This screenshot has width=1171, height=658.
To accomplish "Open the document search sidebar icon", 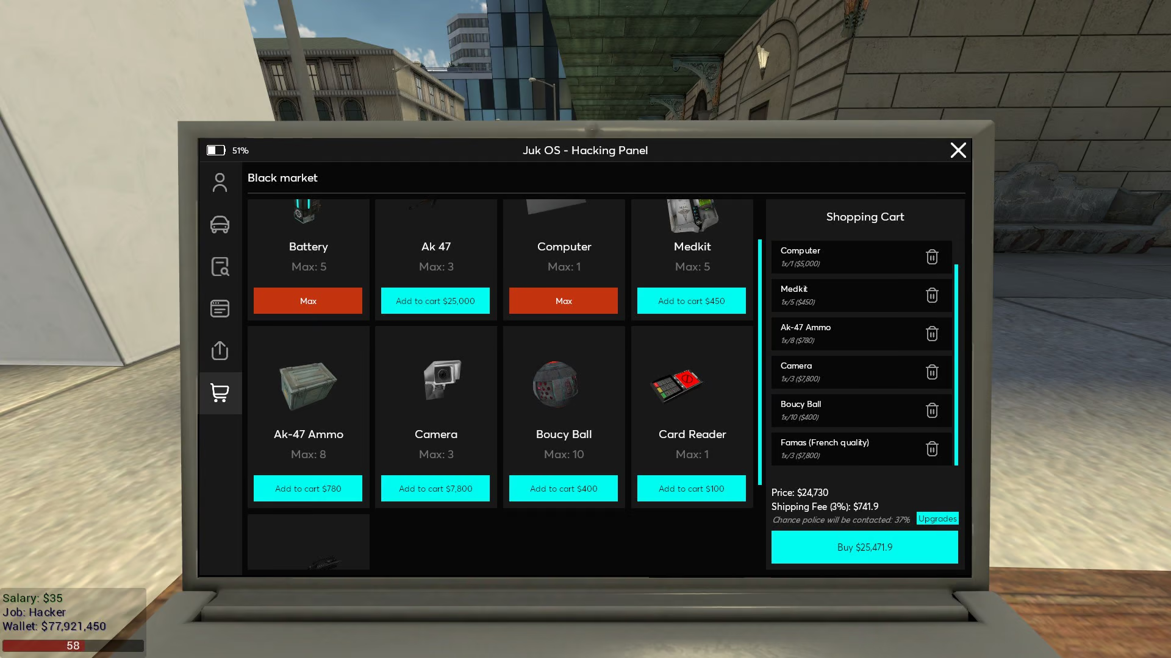I will coord(220,266).
